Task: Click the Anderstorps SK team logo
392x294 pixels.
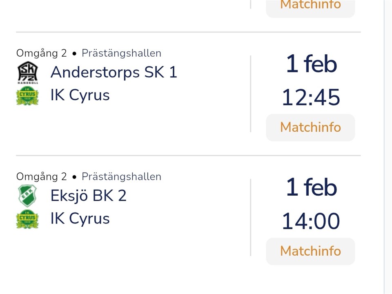Action: 27,72
